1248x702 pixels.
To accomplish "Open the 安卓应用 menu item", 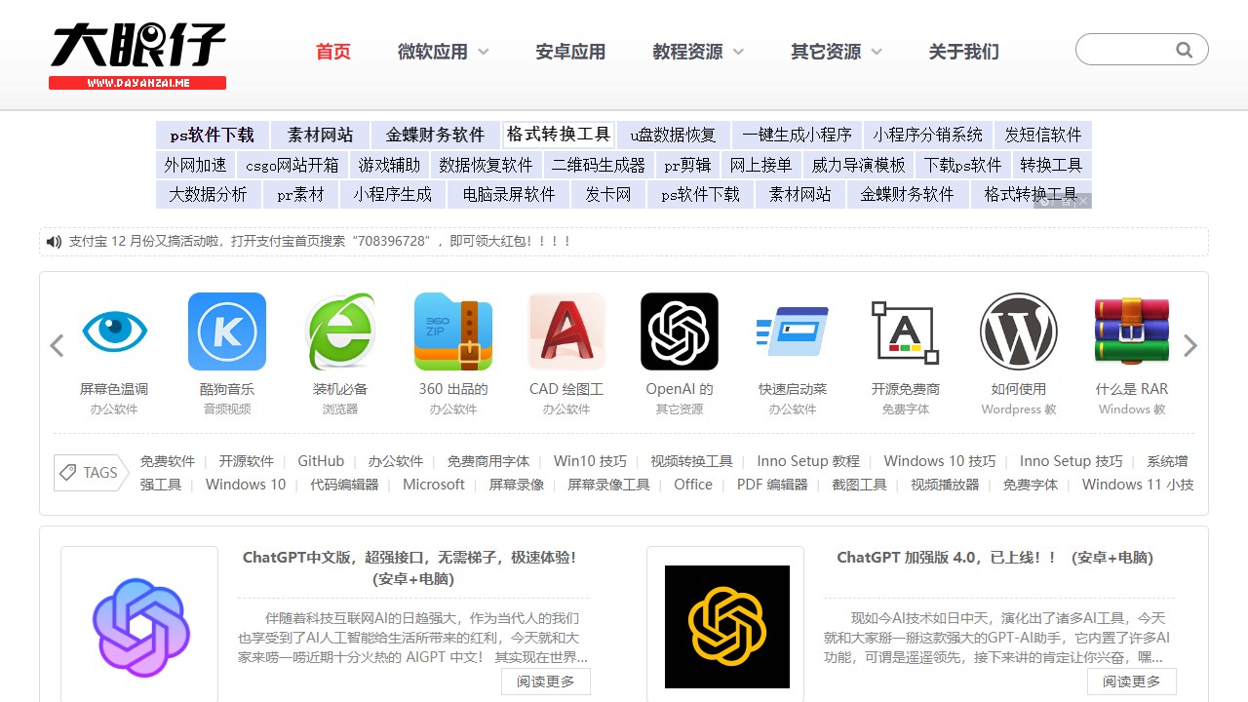I will pyautogui.click(x=570, y=52).
